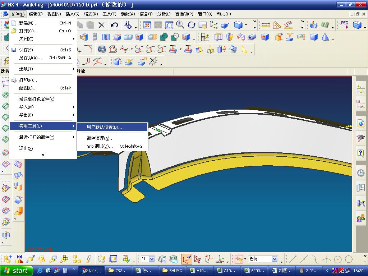Click the magnifier Zoom in/out icon
The image size is (368, 276).
point(180,25)
